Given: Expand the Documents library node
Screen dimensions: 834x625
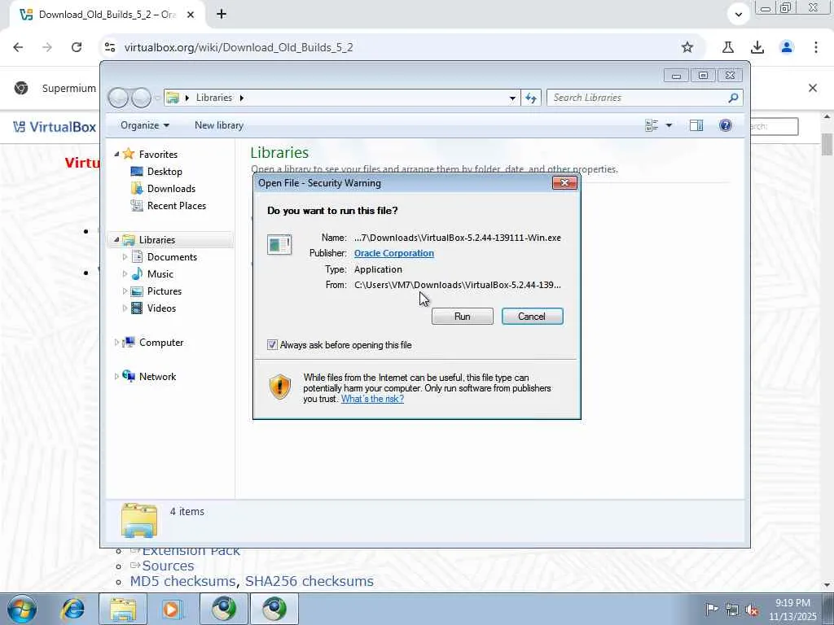Looking at the screenshot, I should tap(125, 257).
